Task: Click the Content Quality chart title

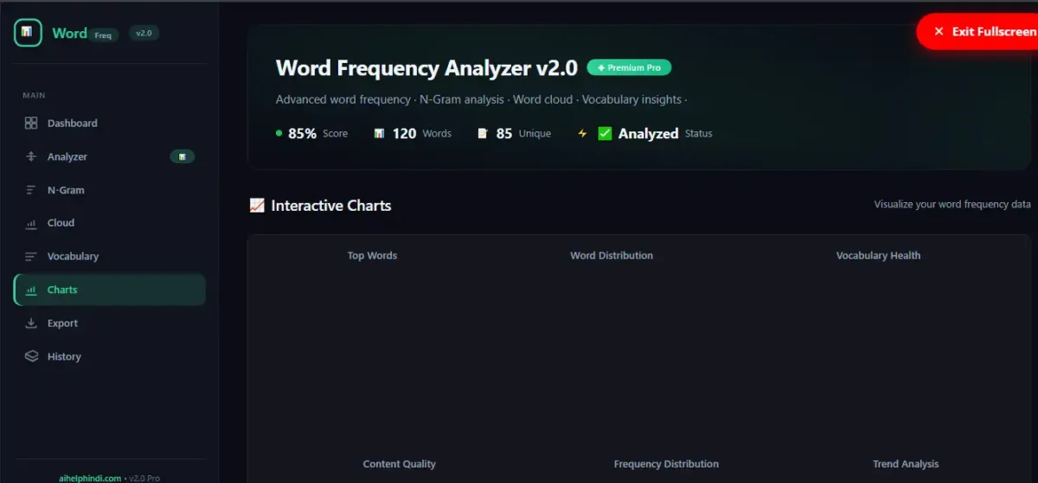Action: [x=400, y=464]
